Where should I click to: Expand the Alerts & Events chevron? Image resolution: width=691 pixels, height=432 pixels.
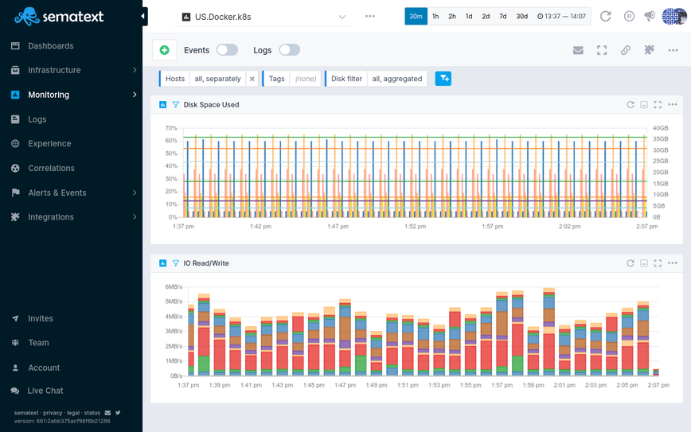coord(135,193)
